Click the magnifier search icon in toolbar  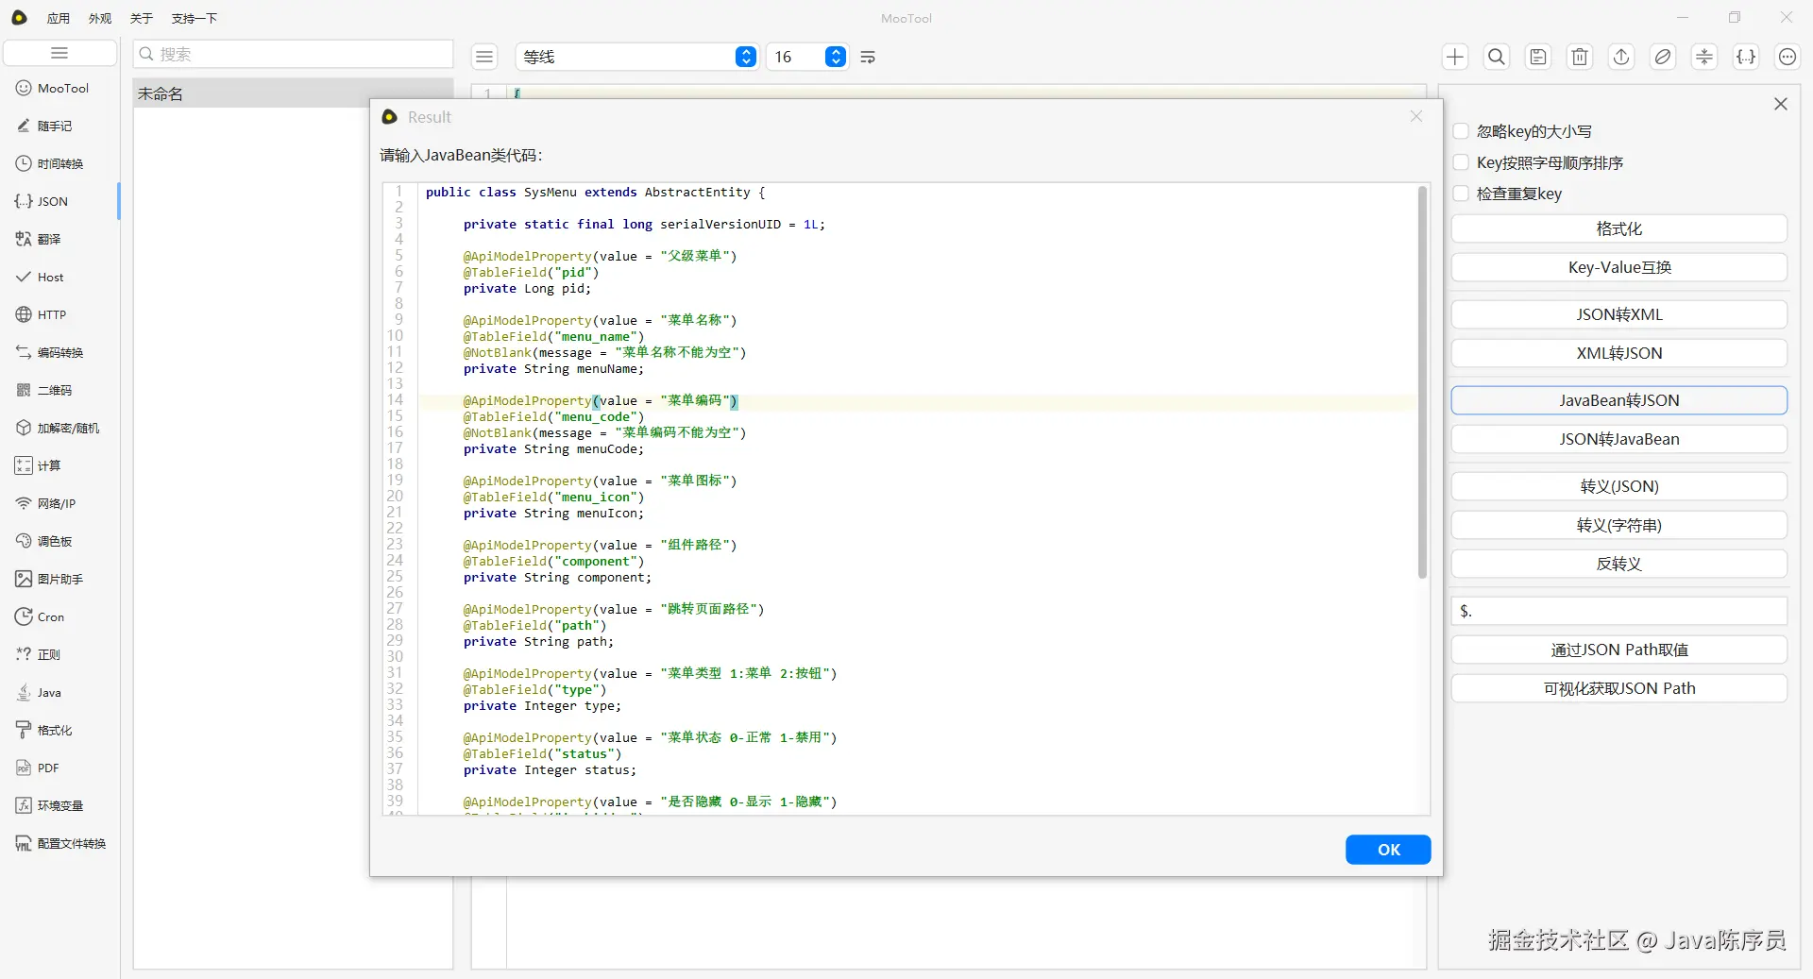tap(1497, 57)
